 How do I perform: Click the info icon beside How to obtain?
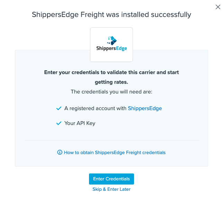(60, 152)
